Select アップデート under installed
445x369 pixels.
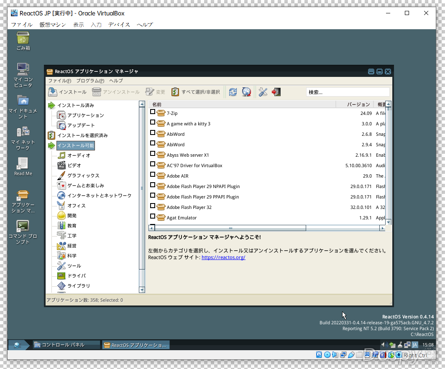(81, 125)
